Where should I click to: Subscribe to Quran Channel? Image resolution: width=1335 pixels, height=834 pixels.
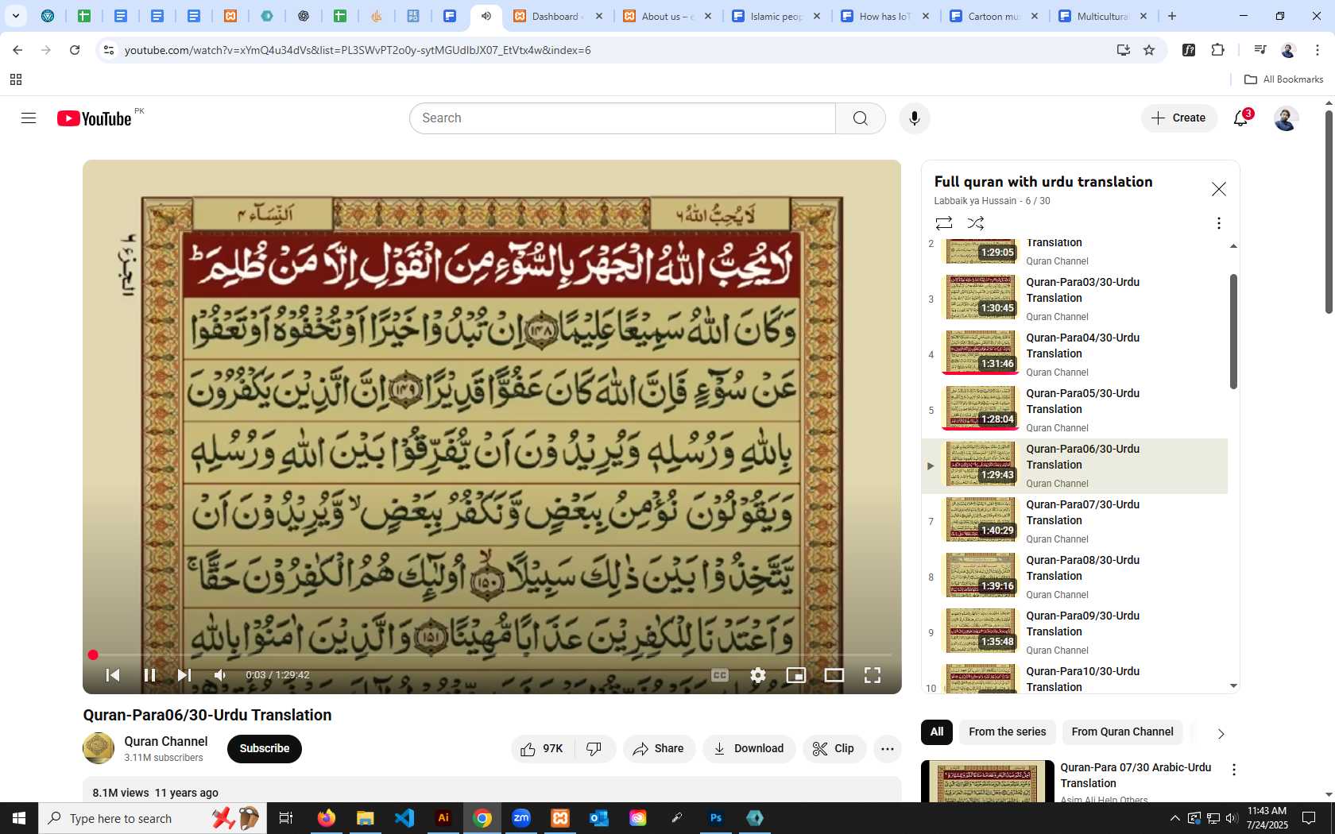pos(265,749)
